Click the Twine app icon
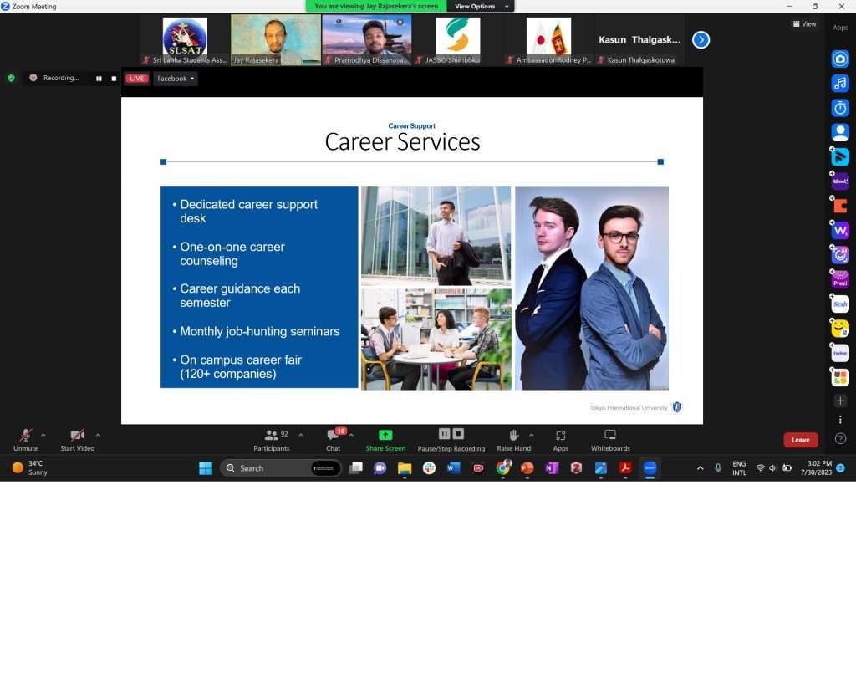This screenshot has width=856, height=674. (840, 354)
